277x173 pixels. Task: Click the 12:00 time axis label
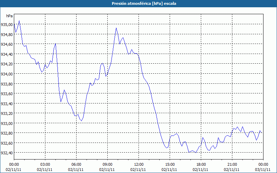coord(139,165)
